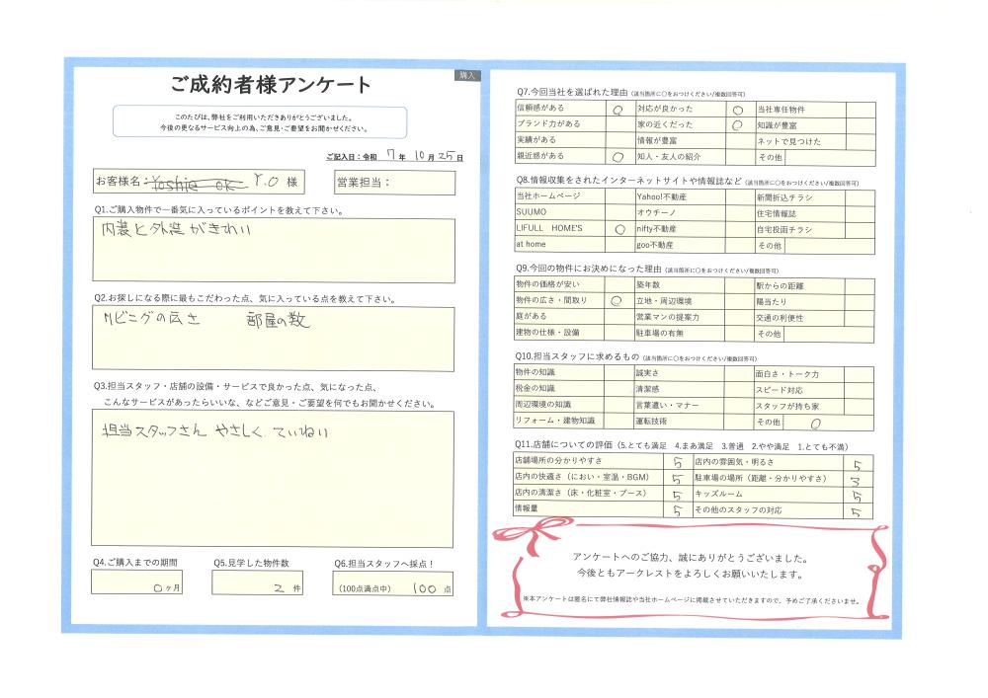This screenshot has height=698, width=988.
Task: Click the ご成約者様アンケート title
Action: (x=272, y=84)
